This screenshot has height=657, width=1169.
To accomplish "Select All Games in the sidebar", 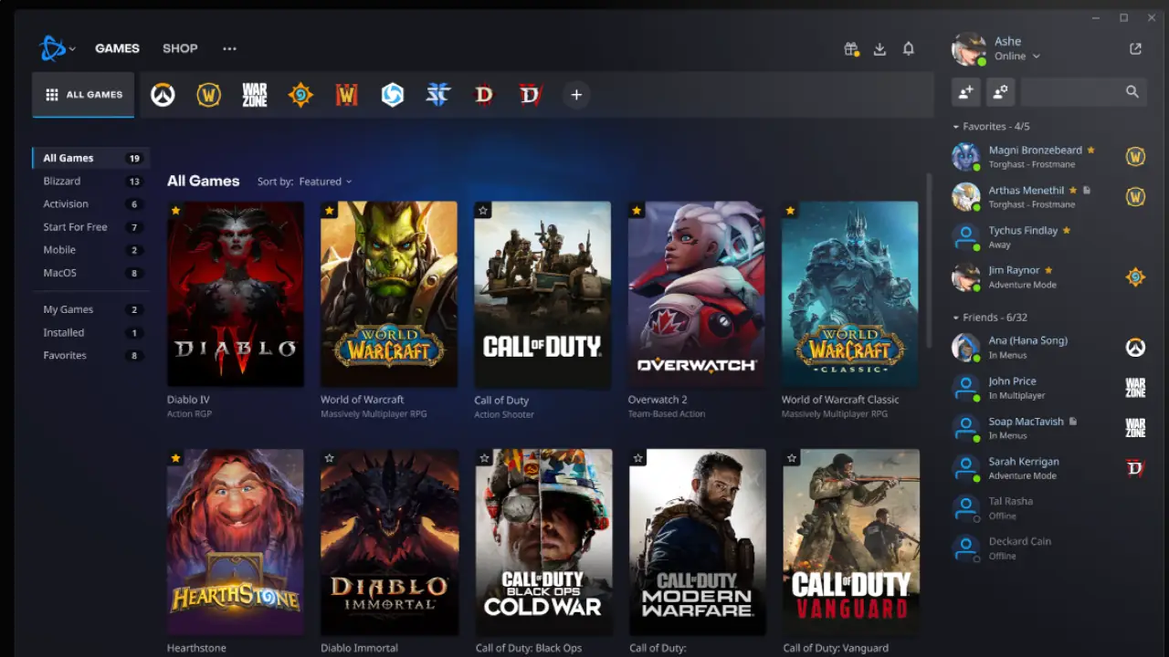I will click(x=90, y=159).
